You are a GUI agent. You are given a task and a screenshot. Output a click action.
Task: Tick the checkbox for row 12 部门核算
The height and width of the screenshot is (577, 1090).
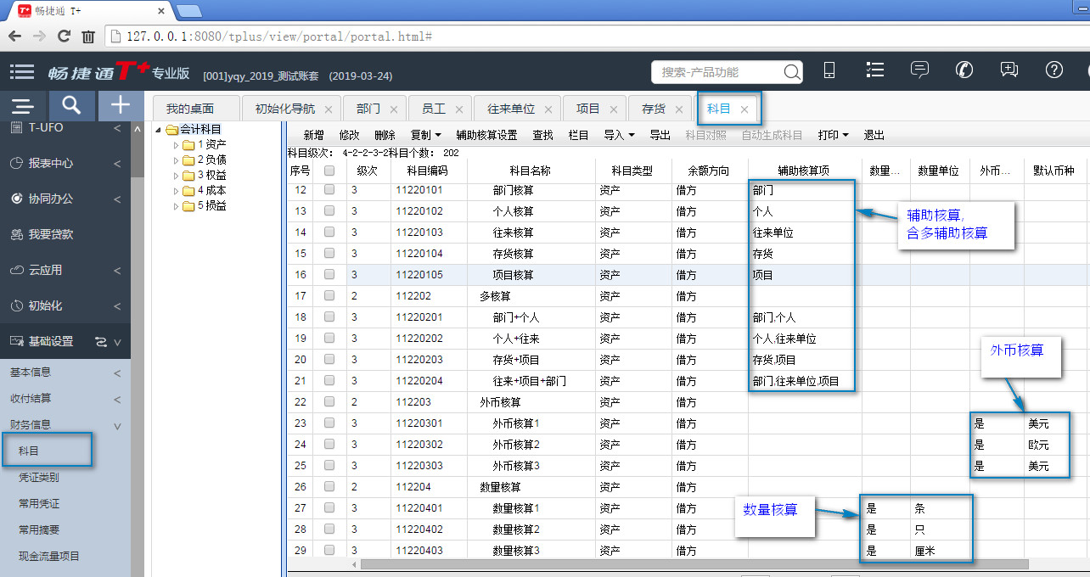pos(329,190)
